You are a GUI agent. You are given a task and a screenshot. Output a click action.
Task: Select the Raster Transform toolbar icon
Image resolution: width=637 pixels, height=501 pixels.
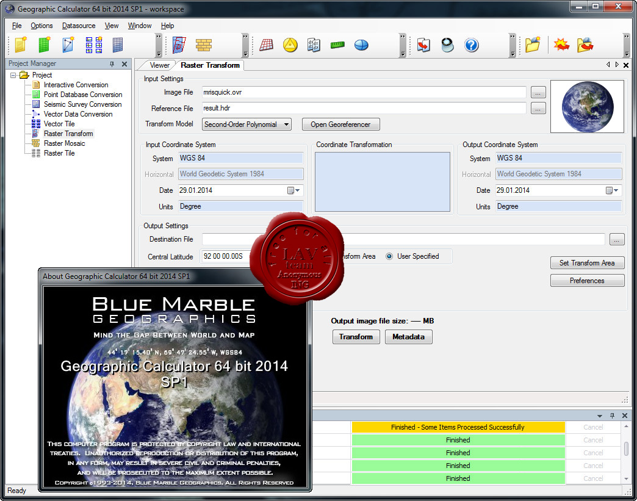(179, 45)
